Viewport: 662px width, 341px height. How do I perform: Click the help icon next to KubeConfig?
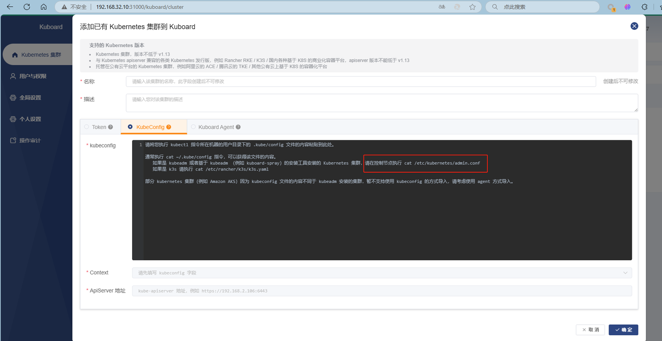tap(169, 127)
